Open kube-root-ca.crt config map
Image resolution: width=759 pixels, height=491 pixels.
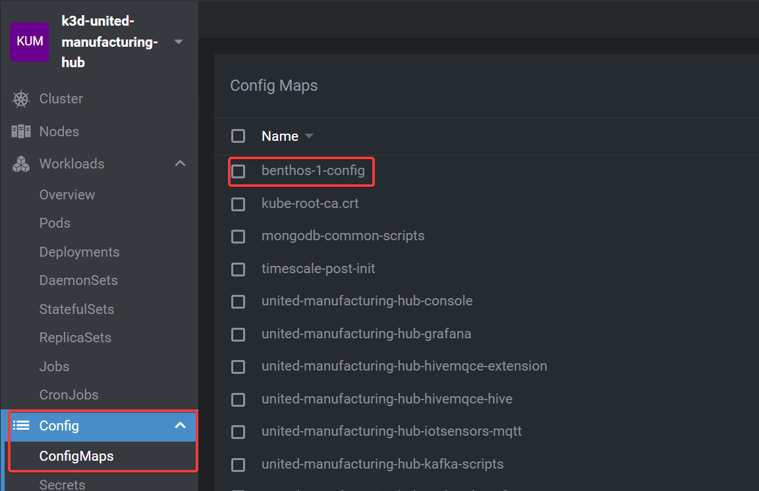[310, 203]
